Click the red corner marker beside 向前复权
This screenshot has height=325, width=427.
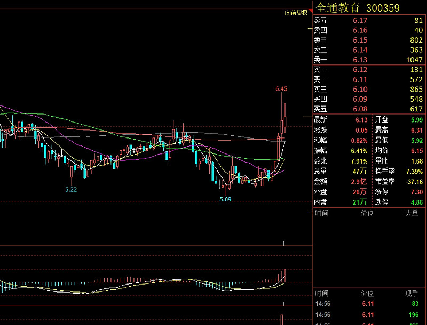[311, 11]
